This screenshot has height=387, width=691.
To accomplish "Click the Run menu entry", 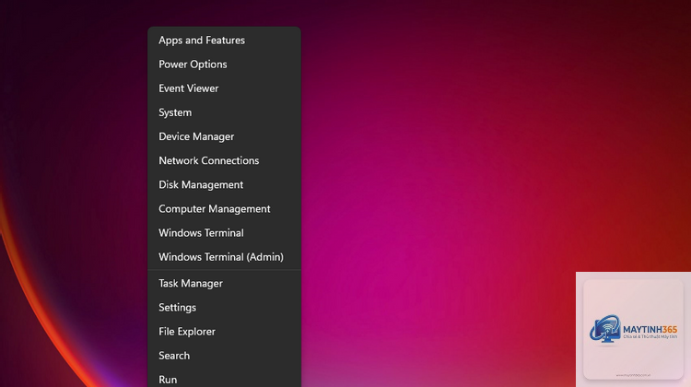I will click(224, 378).
